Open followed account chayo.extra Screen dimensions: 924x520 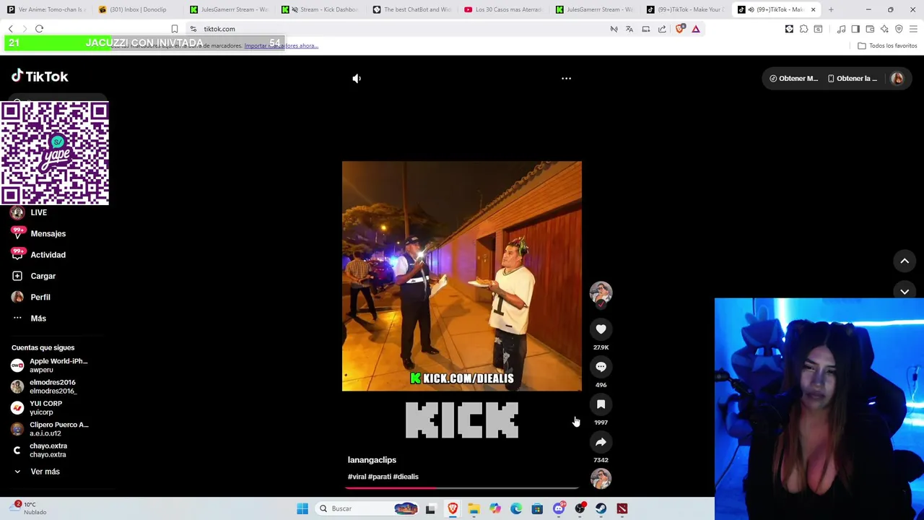point(40,450)
